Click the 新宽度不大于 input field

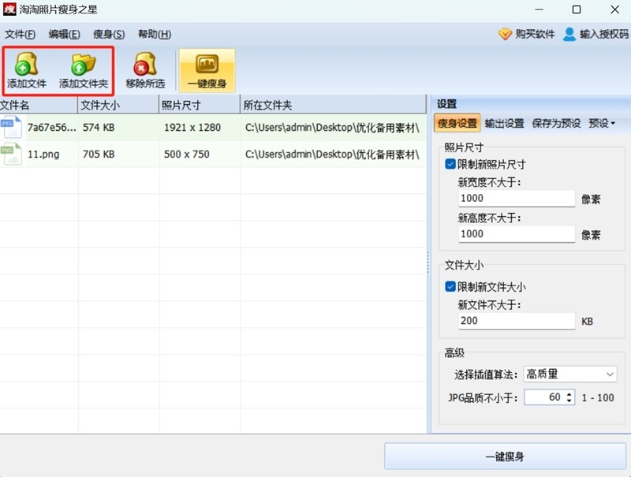(x=517, y=198)
